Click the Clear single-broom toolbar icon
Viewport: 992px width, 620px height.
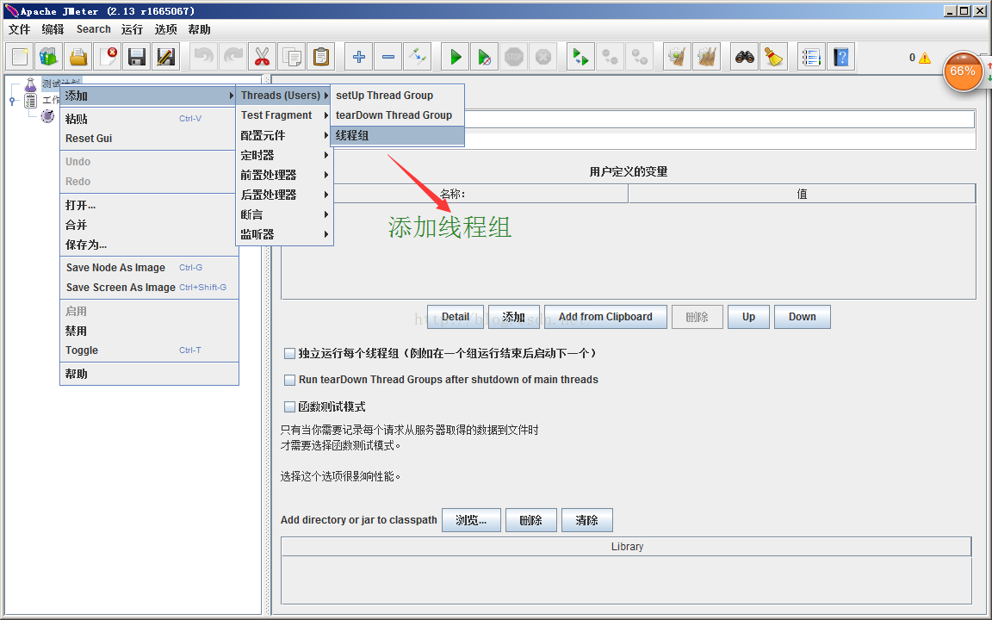[678, 57]
